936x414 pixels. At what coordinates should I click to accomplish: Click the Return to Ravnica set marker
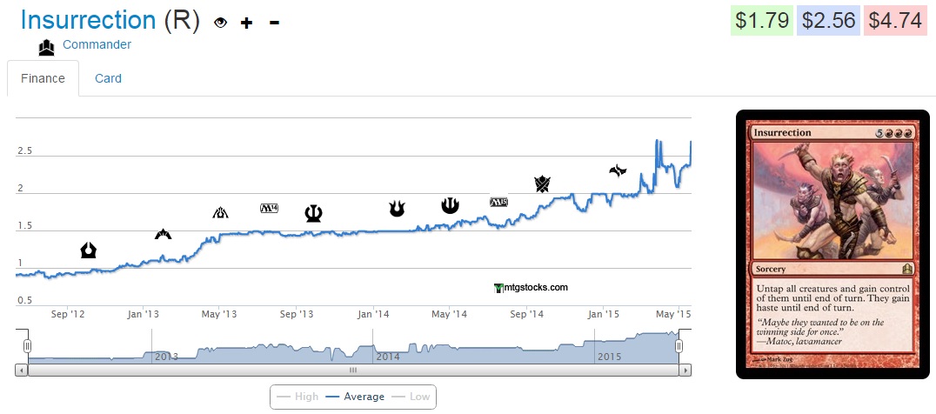[88, 250]
